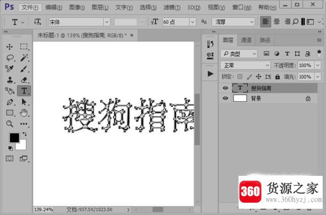
Task: Open the 3D panel icon
Action: (x=210, y=56)
